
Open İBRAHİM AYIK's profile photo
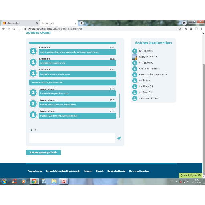[x=135, y=57]
